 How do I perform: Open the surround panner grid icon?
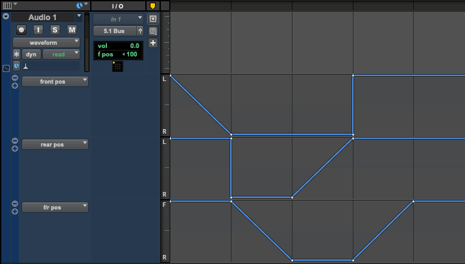[117, 66]
